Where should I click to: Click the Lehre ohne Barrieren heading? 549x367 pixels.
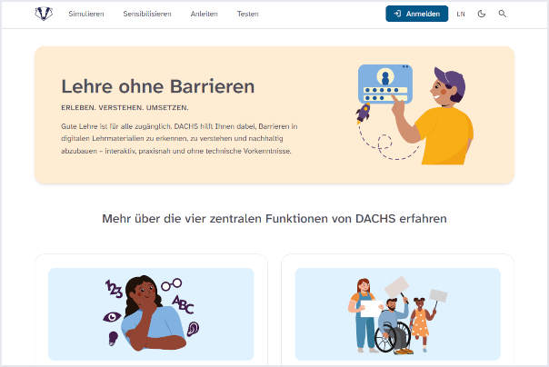coord(158,86)
